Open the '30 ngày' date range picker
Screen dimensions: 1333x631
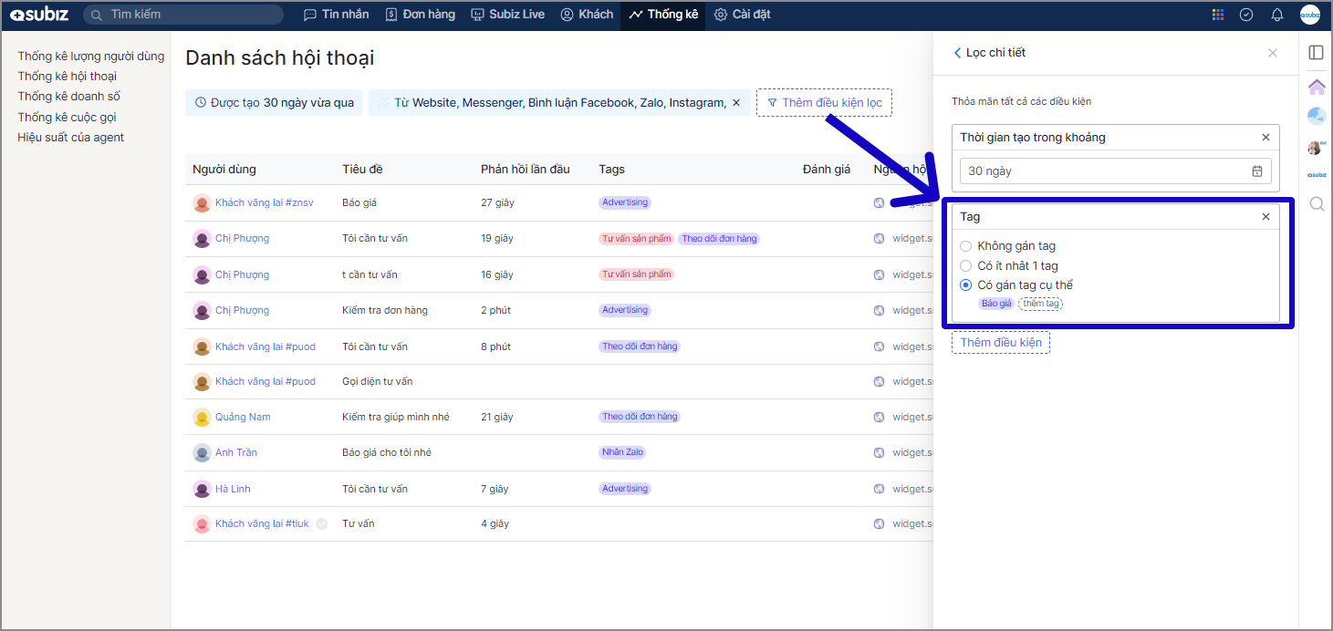(1115, 171)
